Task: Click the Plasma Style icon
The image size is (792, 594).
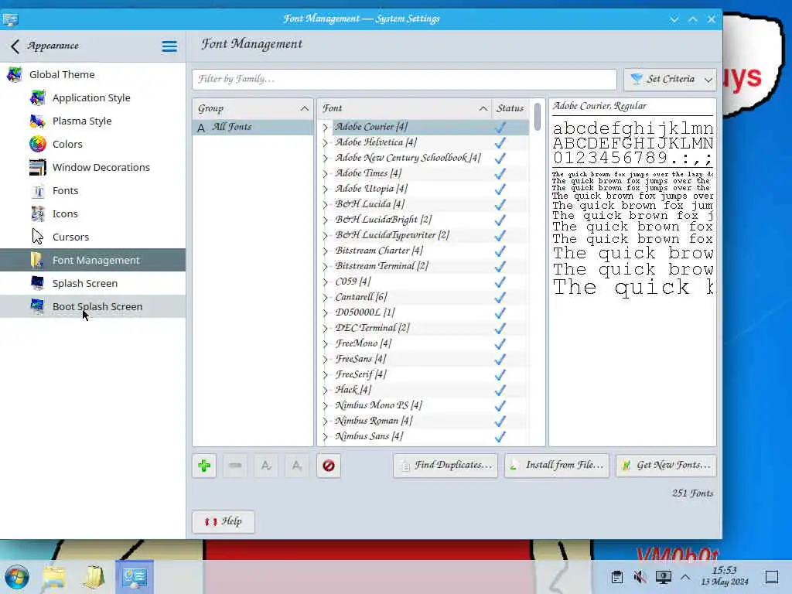Action: 37,121
